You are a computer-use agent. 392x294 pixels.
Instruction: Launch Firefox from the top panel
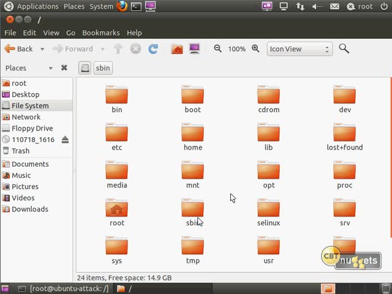[122, 7]
